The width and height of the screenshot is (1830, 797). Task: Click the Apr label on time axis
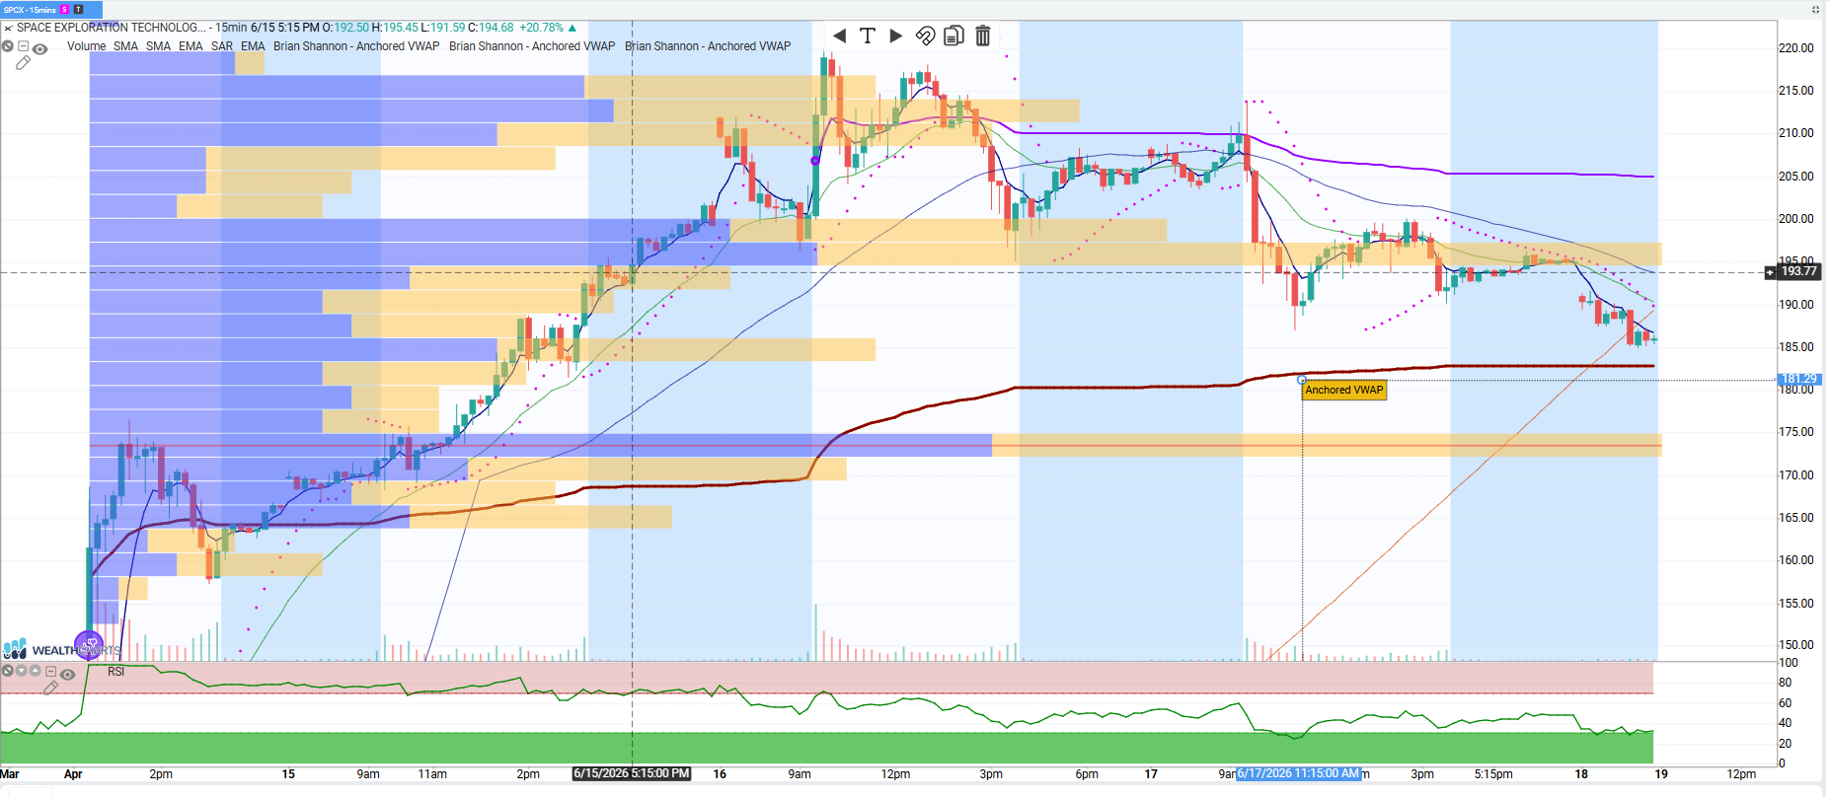click(73, 774)
